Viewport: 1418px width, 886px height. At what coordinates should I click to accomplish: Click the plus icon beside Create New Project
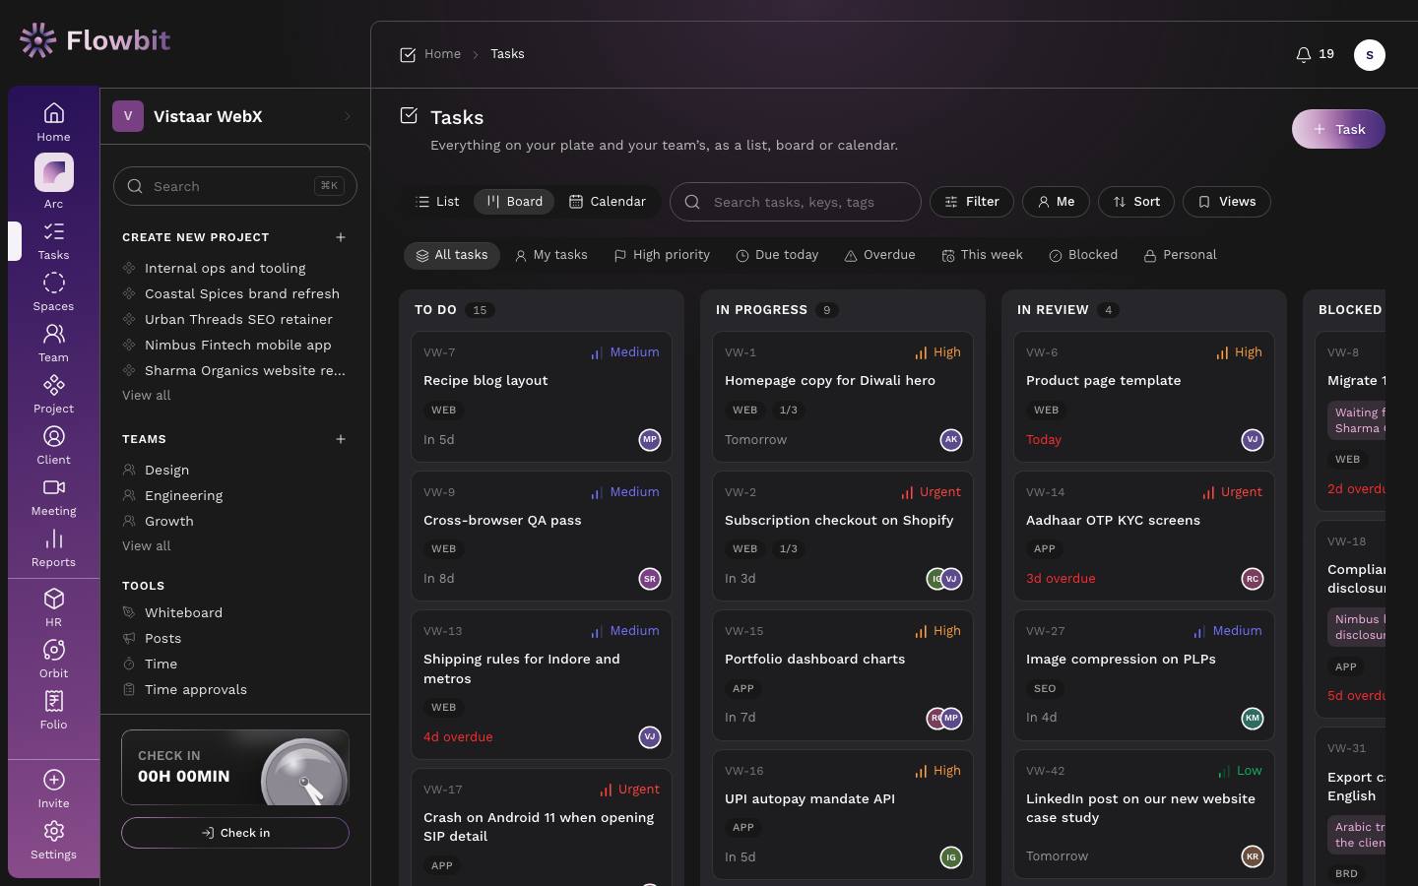point(341,237)
